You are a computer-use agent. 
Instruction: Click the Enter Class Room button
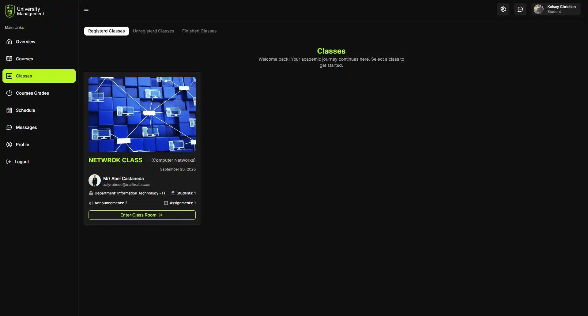(x=142, y=215)
